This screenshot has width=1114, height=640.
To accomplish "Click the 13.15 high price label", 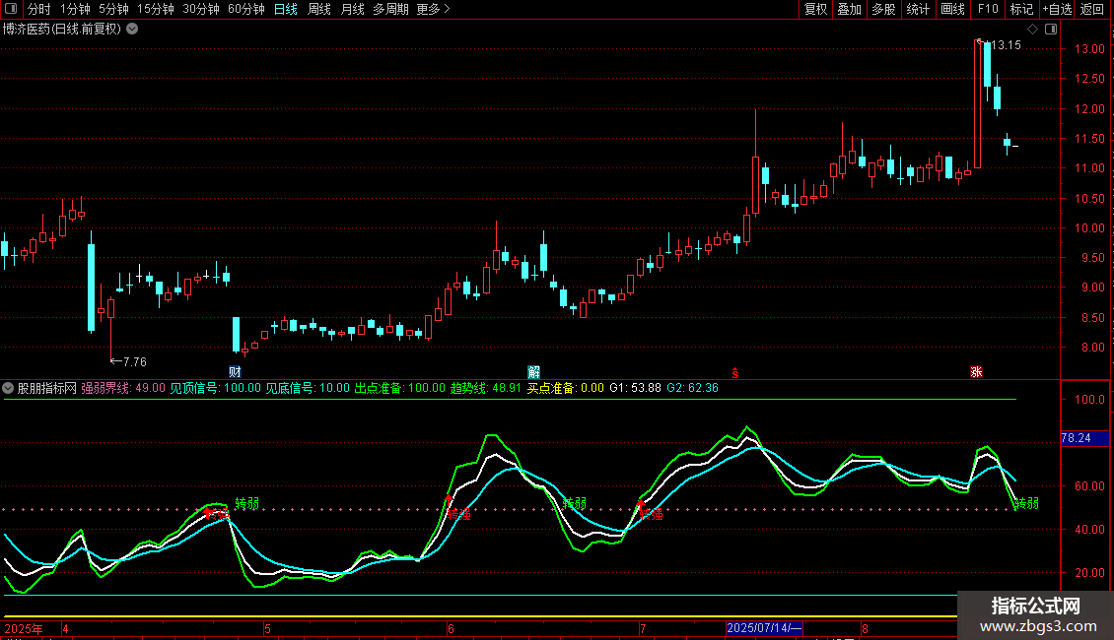I will click(1006, 44).
